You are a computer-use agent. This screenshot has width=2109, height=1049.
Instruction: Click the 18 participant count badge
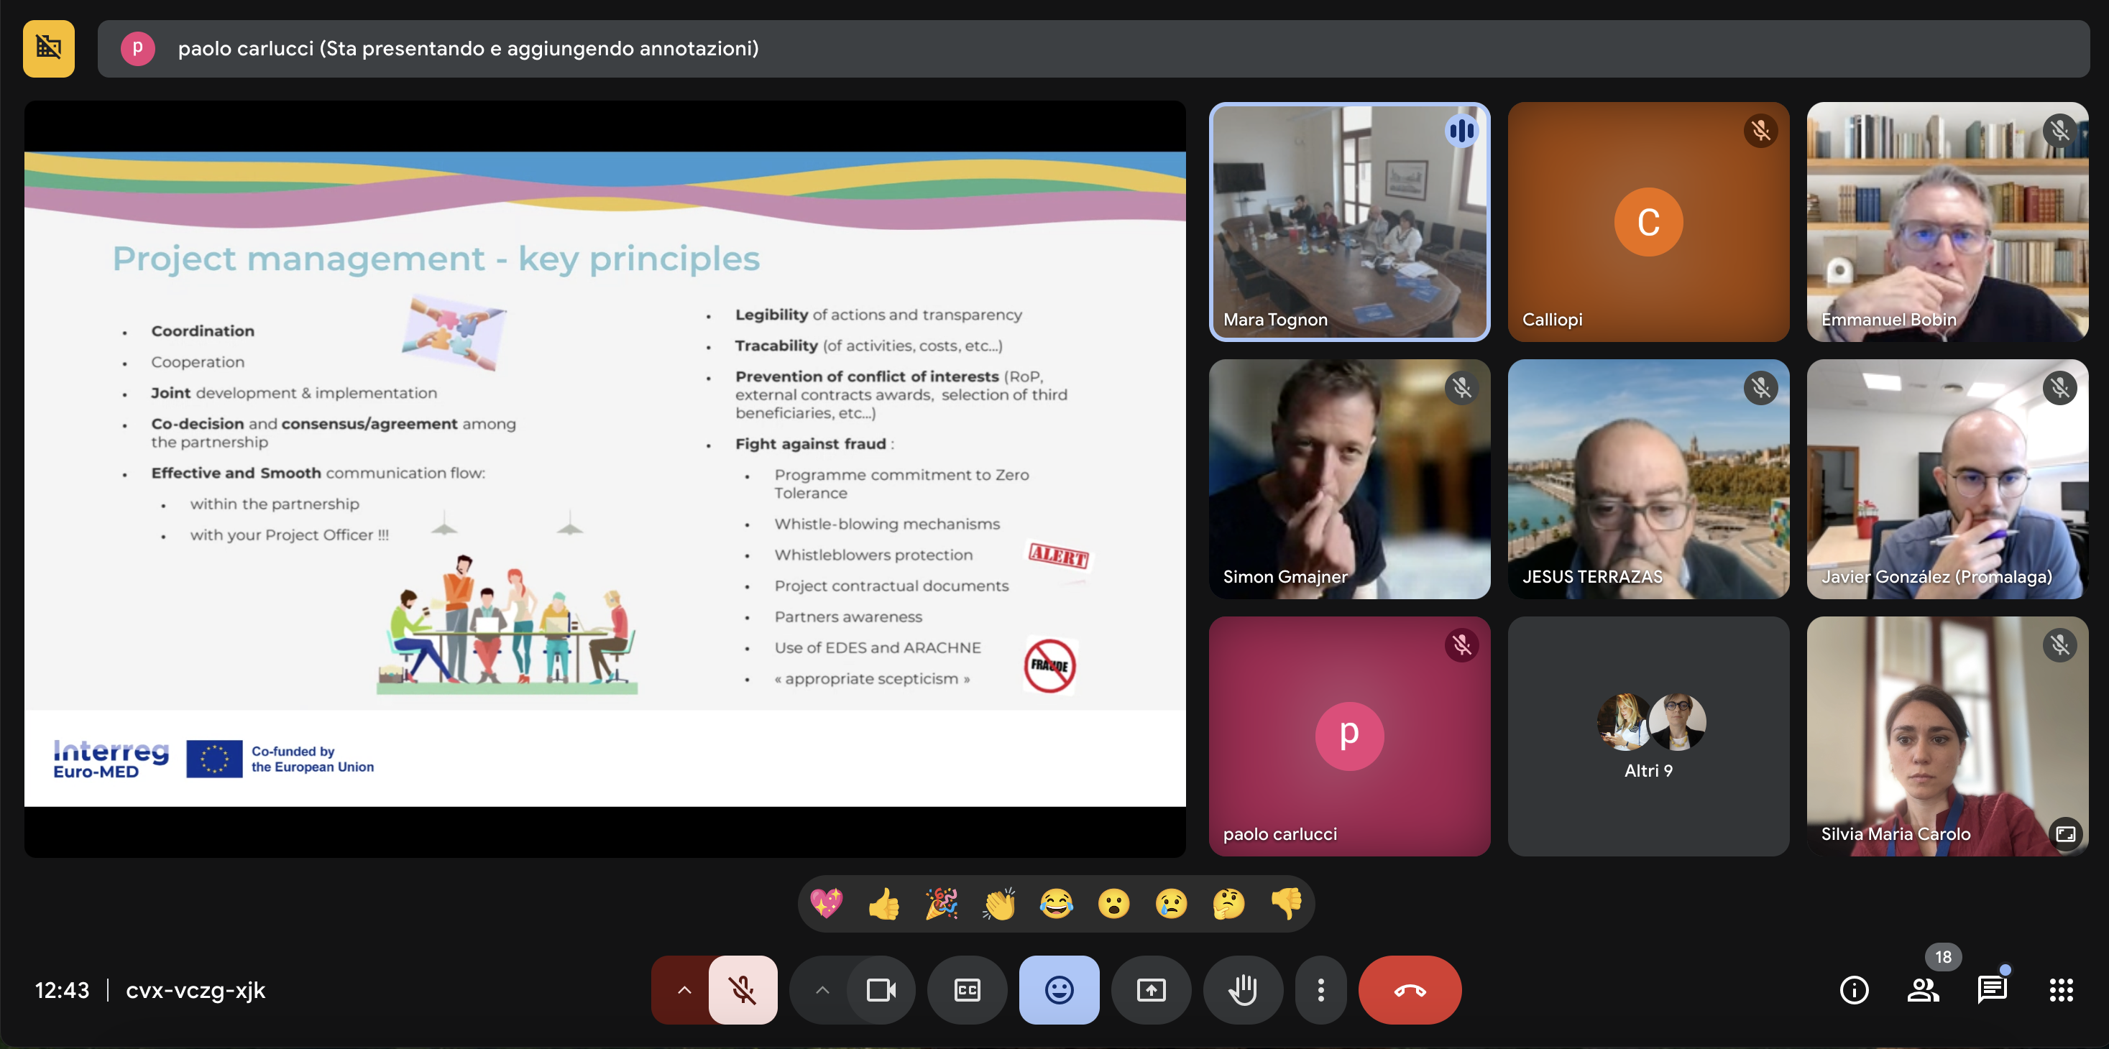pyautogui.click(x=1943, y=956)
